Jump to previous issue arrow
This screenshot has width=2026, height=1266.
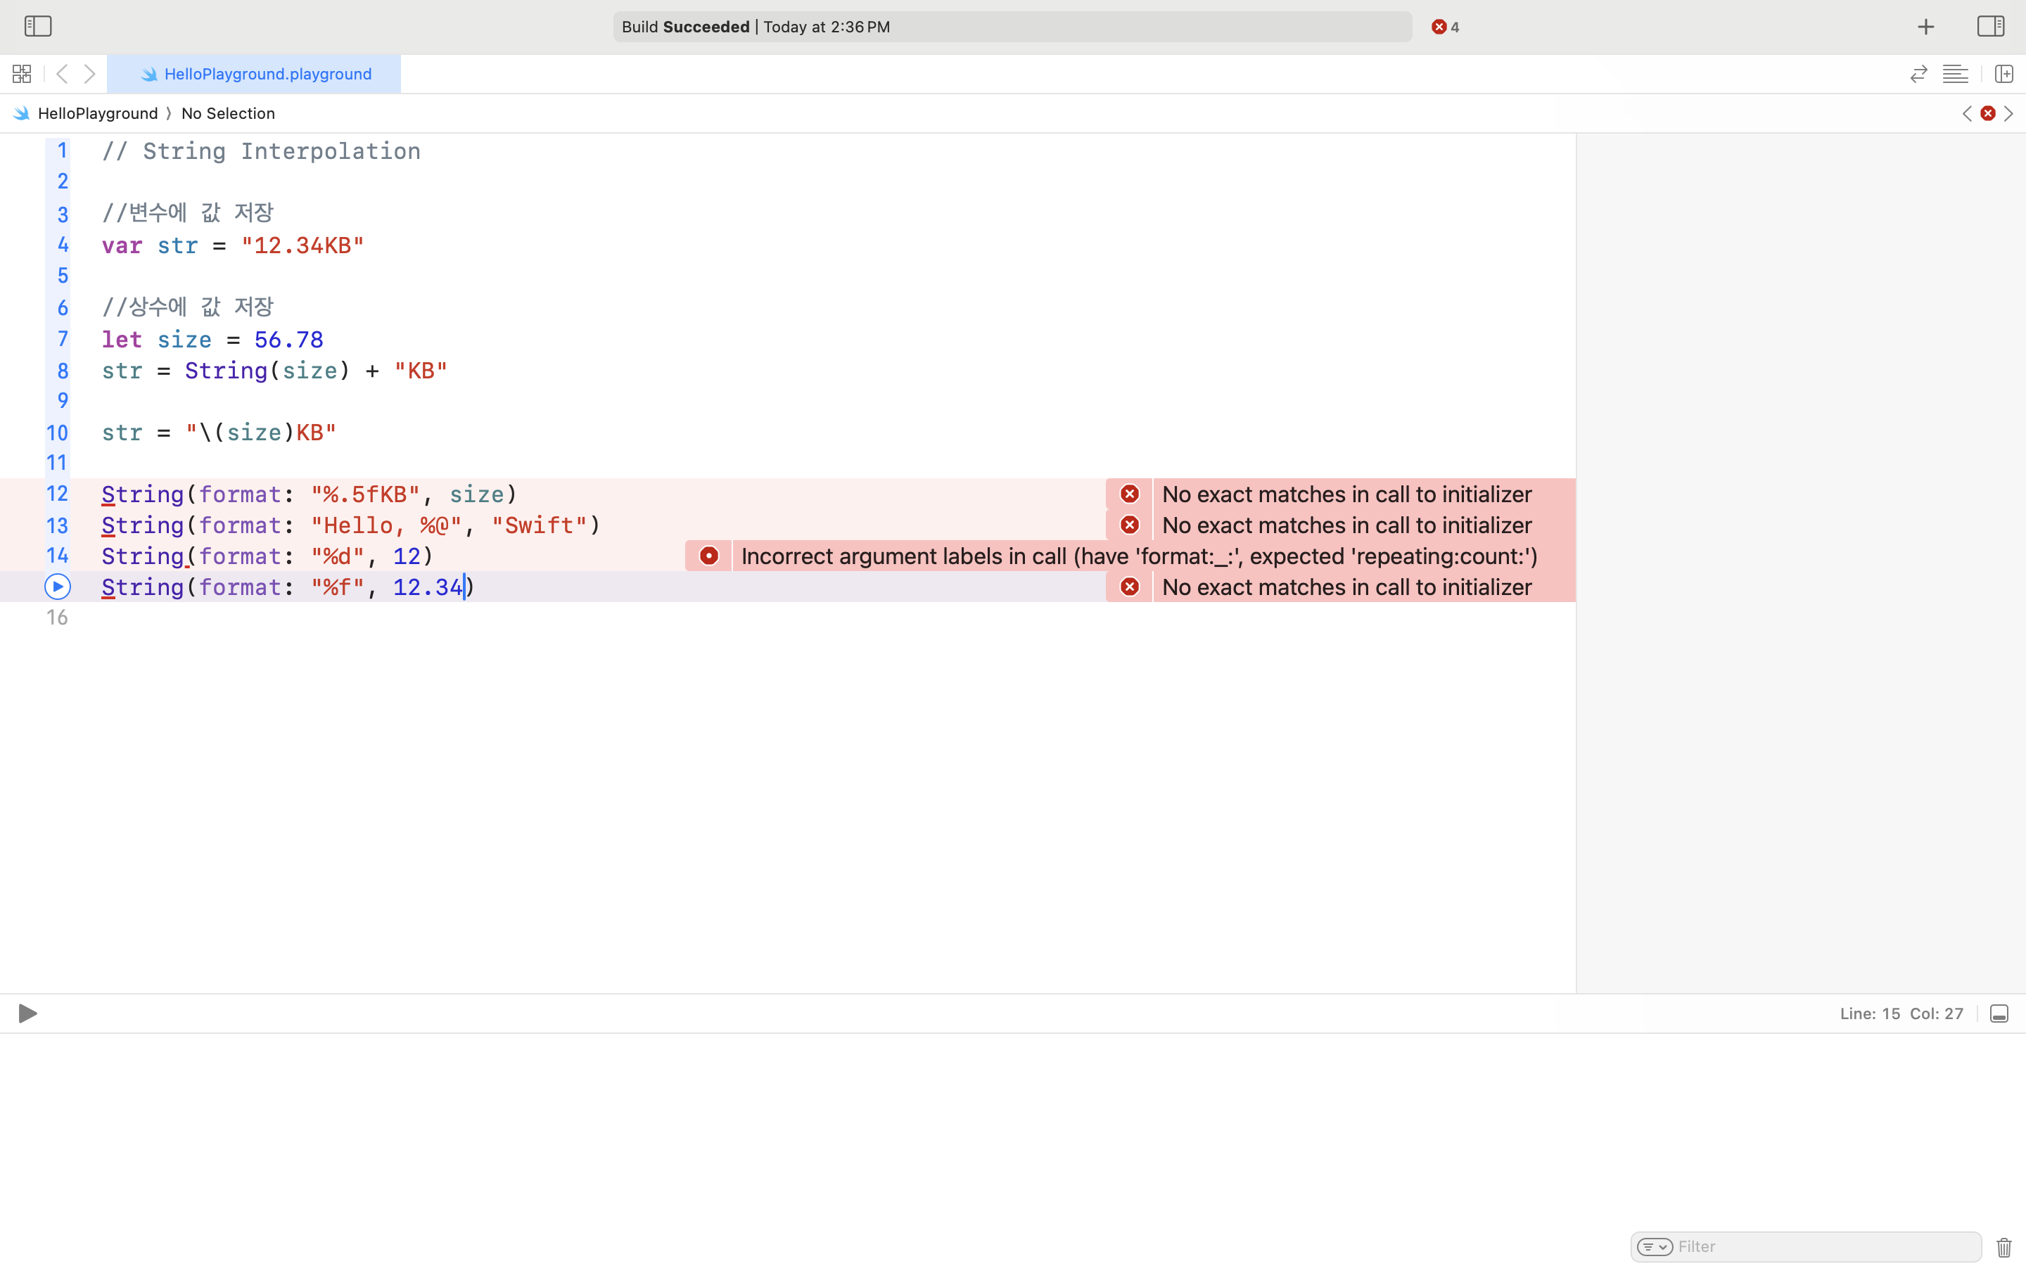pyautogui.click(x=1967, y=113)
